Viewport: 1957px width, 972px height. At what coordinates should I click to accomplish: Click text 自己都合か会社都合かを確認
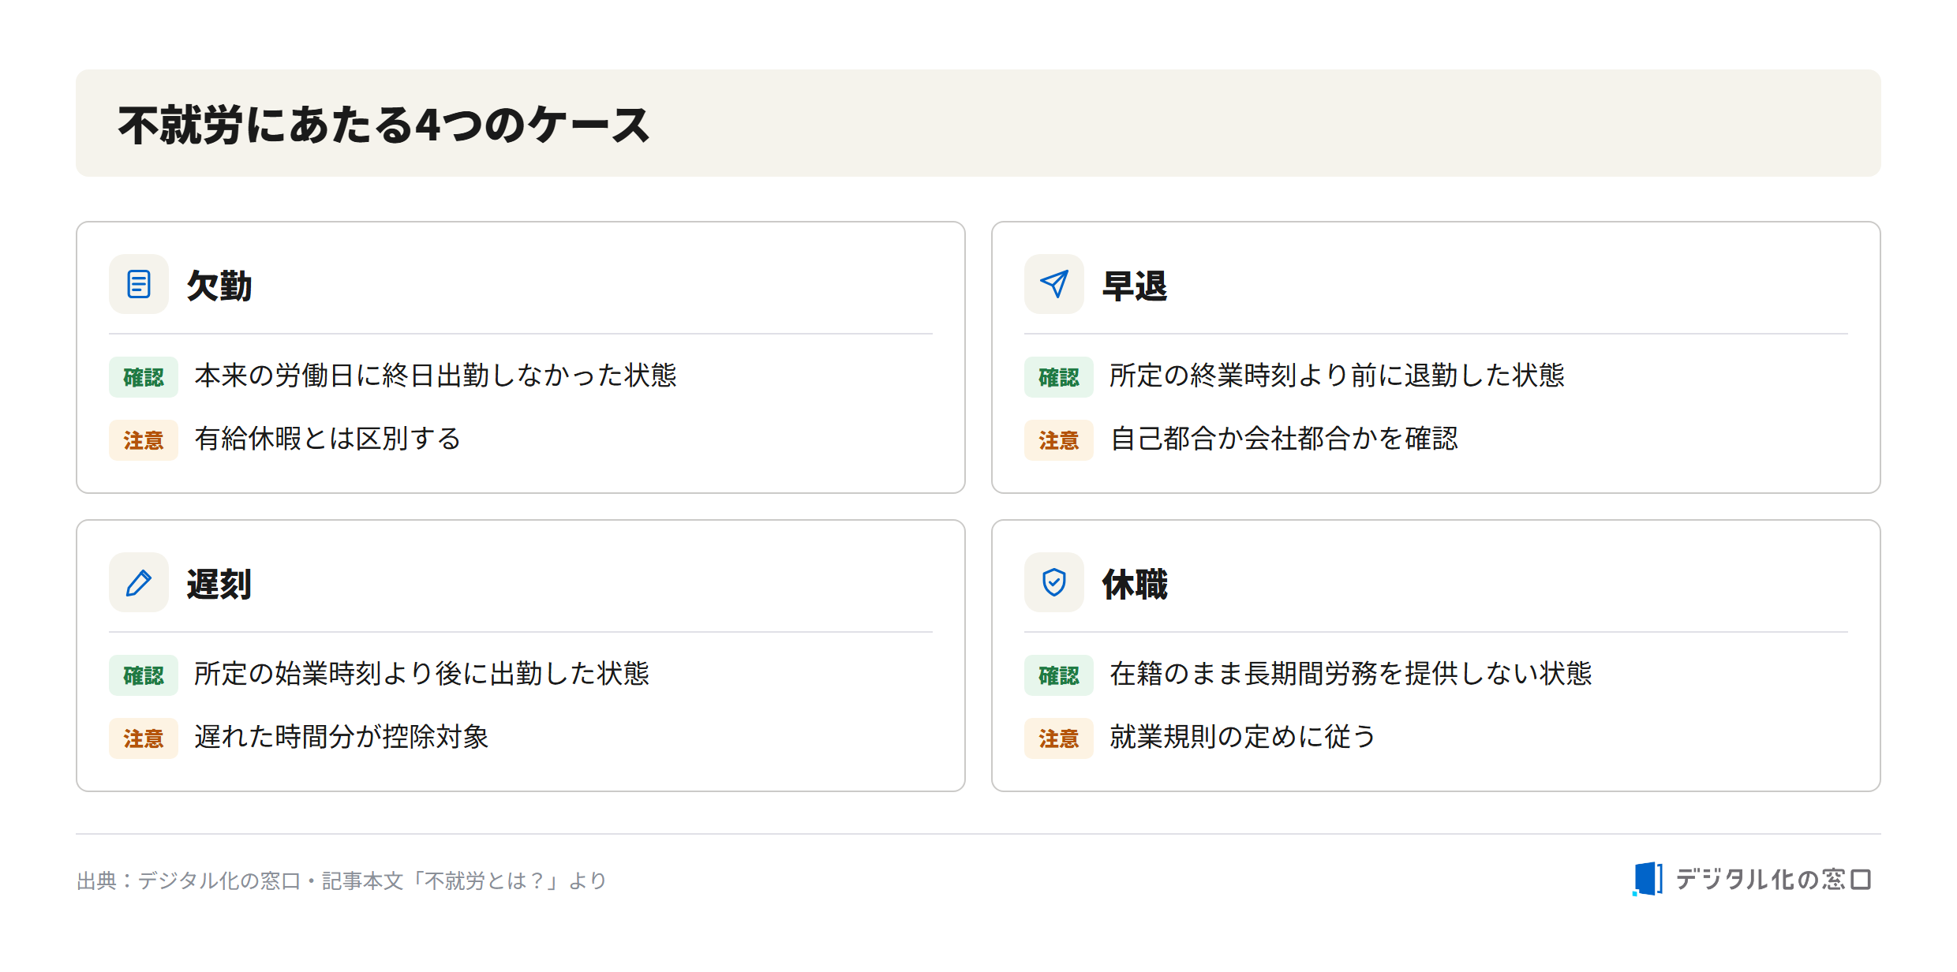click(x=1284, y=439)
